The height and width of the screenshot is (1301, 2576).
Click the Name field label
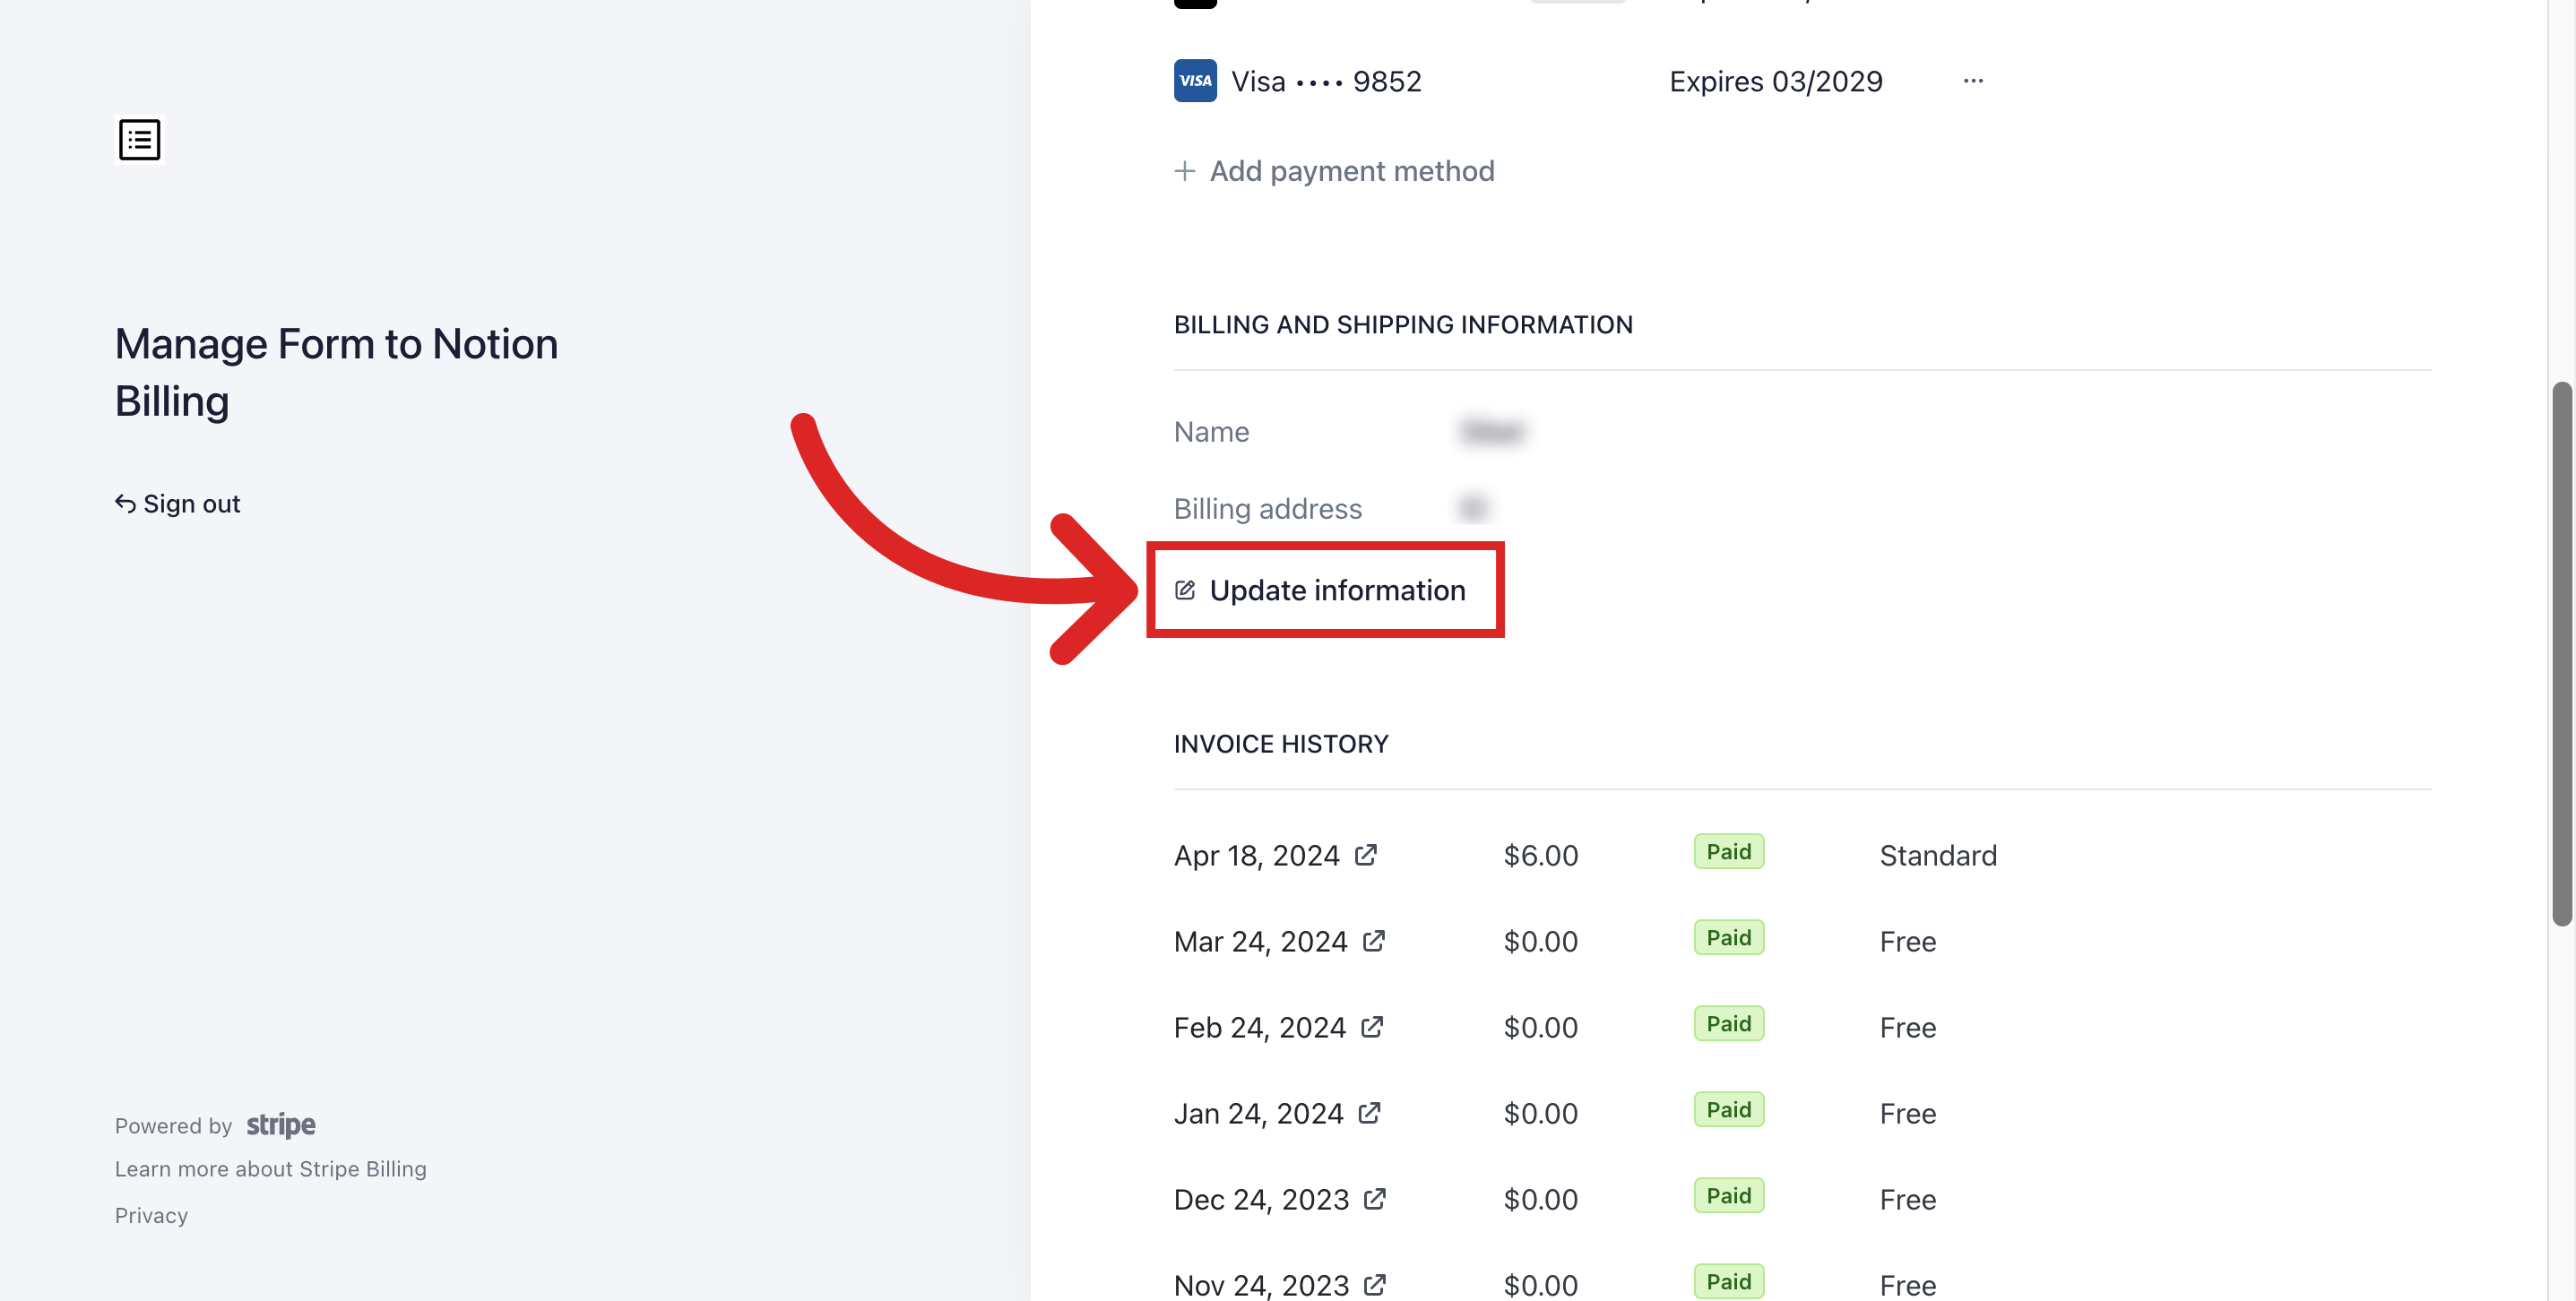1211,432
